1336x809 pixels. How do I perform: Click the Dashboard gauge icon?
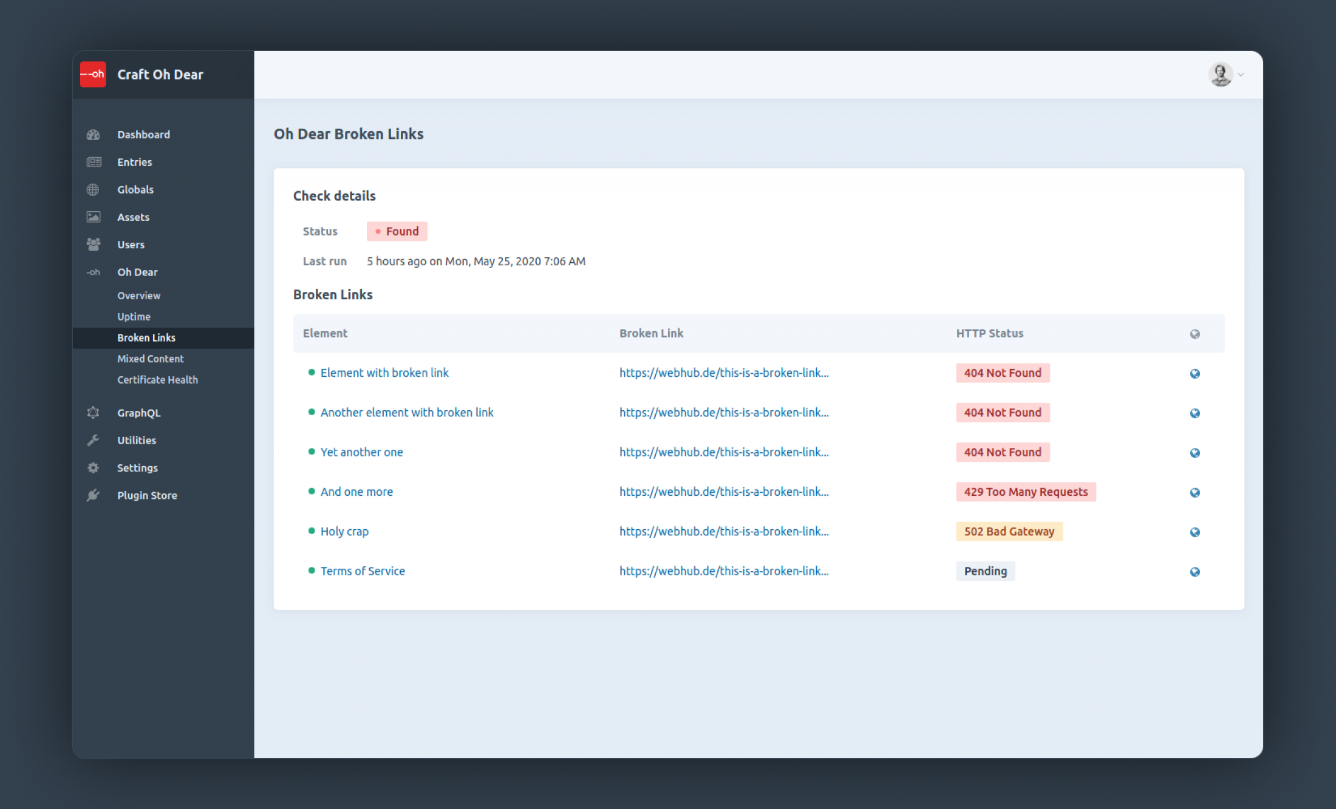tap(93, 135)
